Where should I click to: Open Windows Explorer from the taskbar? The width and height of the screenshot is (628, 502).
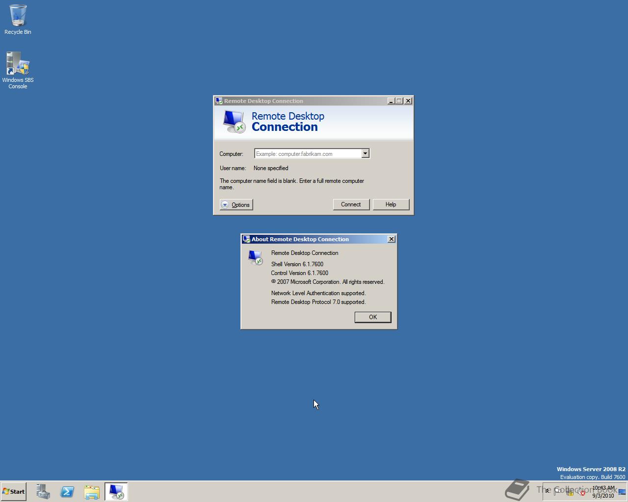click(92, 492)
